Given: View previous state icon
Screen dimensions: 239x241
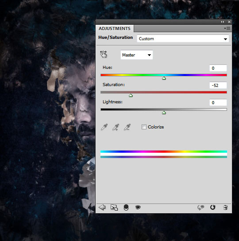Looking at the screenshot, I should pos(200,207).
